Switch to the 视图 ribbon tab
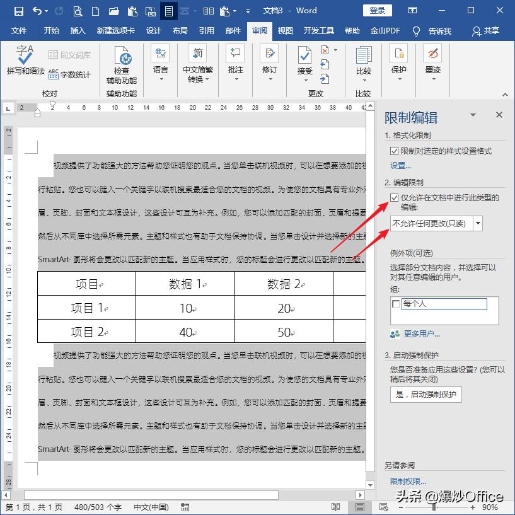Screen dimensions: 515x515 click(x=285, y=31)
